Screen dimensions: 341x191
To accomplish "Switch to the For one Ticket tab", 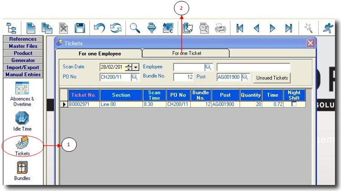I will point(187,53).
